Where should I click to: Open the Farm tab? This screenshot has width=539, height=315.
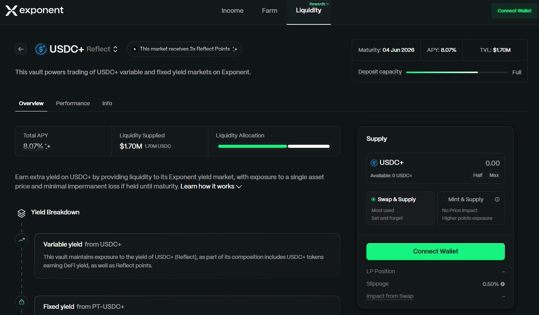point(269,10)
